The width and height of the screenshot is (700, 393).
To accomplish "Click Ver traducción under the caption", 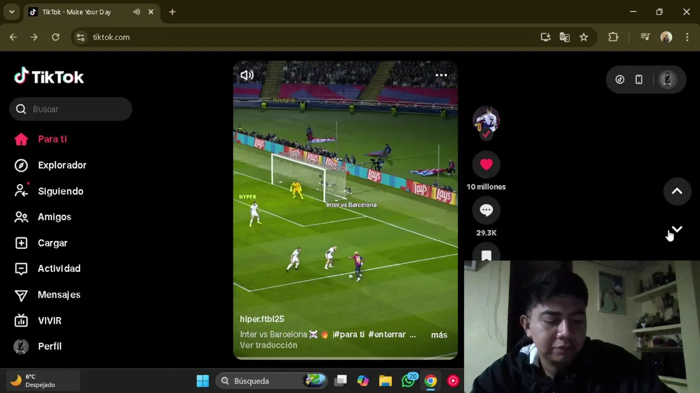I will (x=269, y=345).
